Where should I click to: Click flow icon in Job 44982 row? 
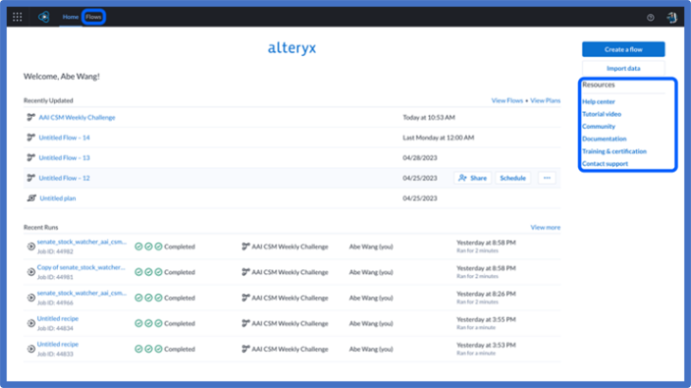coord(246,247)
